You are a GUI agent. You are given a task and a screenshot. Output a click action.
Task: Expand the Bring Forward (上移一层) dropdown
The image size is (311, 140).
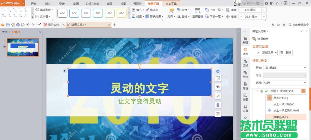pyautogui.click(x=222, y=10)
